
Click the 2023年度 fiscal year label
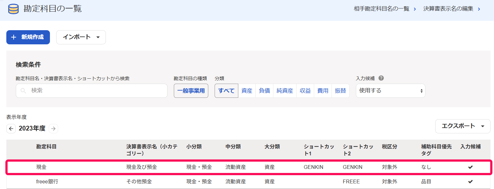pos(32,129)
